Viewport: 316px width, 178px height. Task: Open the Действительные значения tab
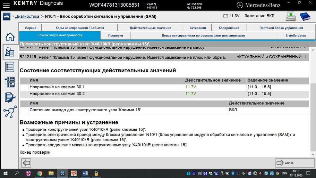tap(150, 28)
